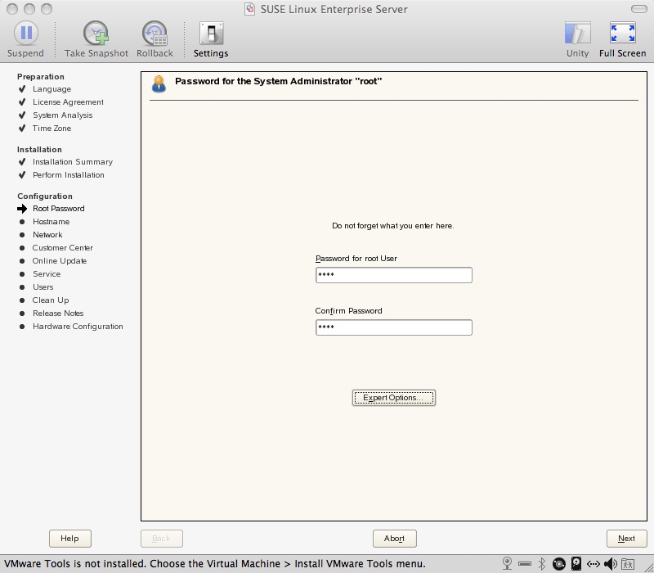Click the Configuration section heading

[x=45, y=196]
